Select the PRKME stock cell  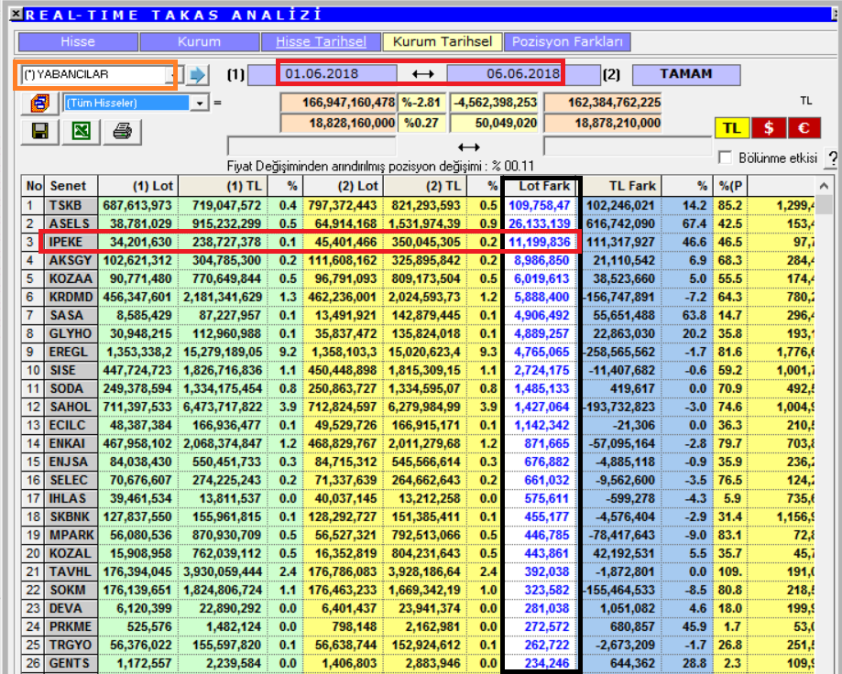pyautogui.click(x=71, y=626)
